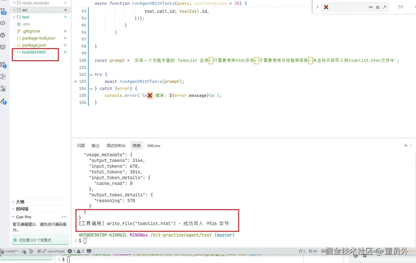The height and width of the screenshot is (263, 416).
Task: Open the git graph activity bar icon
Action: click(x=3, y=77)
